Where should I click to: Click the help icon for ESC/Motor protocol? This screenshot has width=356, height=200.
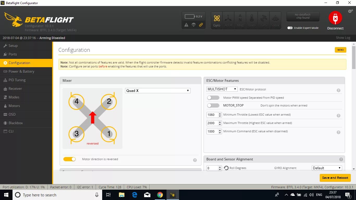point(339,90)
